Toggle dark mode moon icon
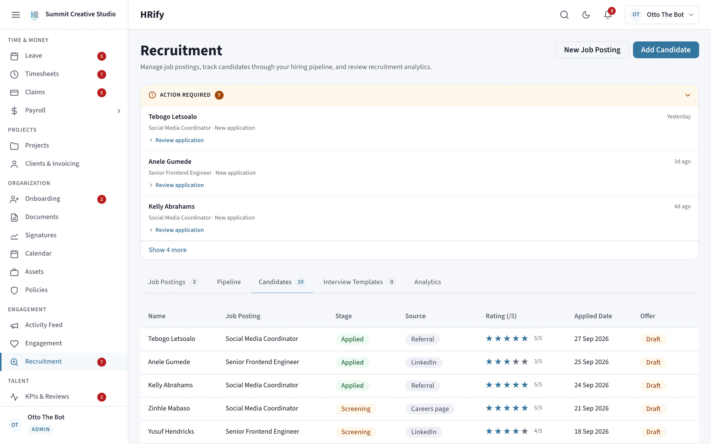This screenshot has width=711, height=444. click(586, 15)
